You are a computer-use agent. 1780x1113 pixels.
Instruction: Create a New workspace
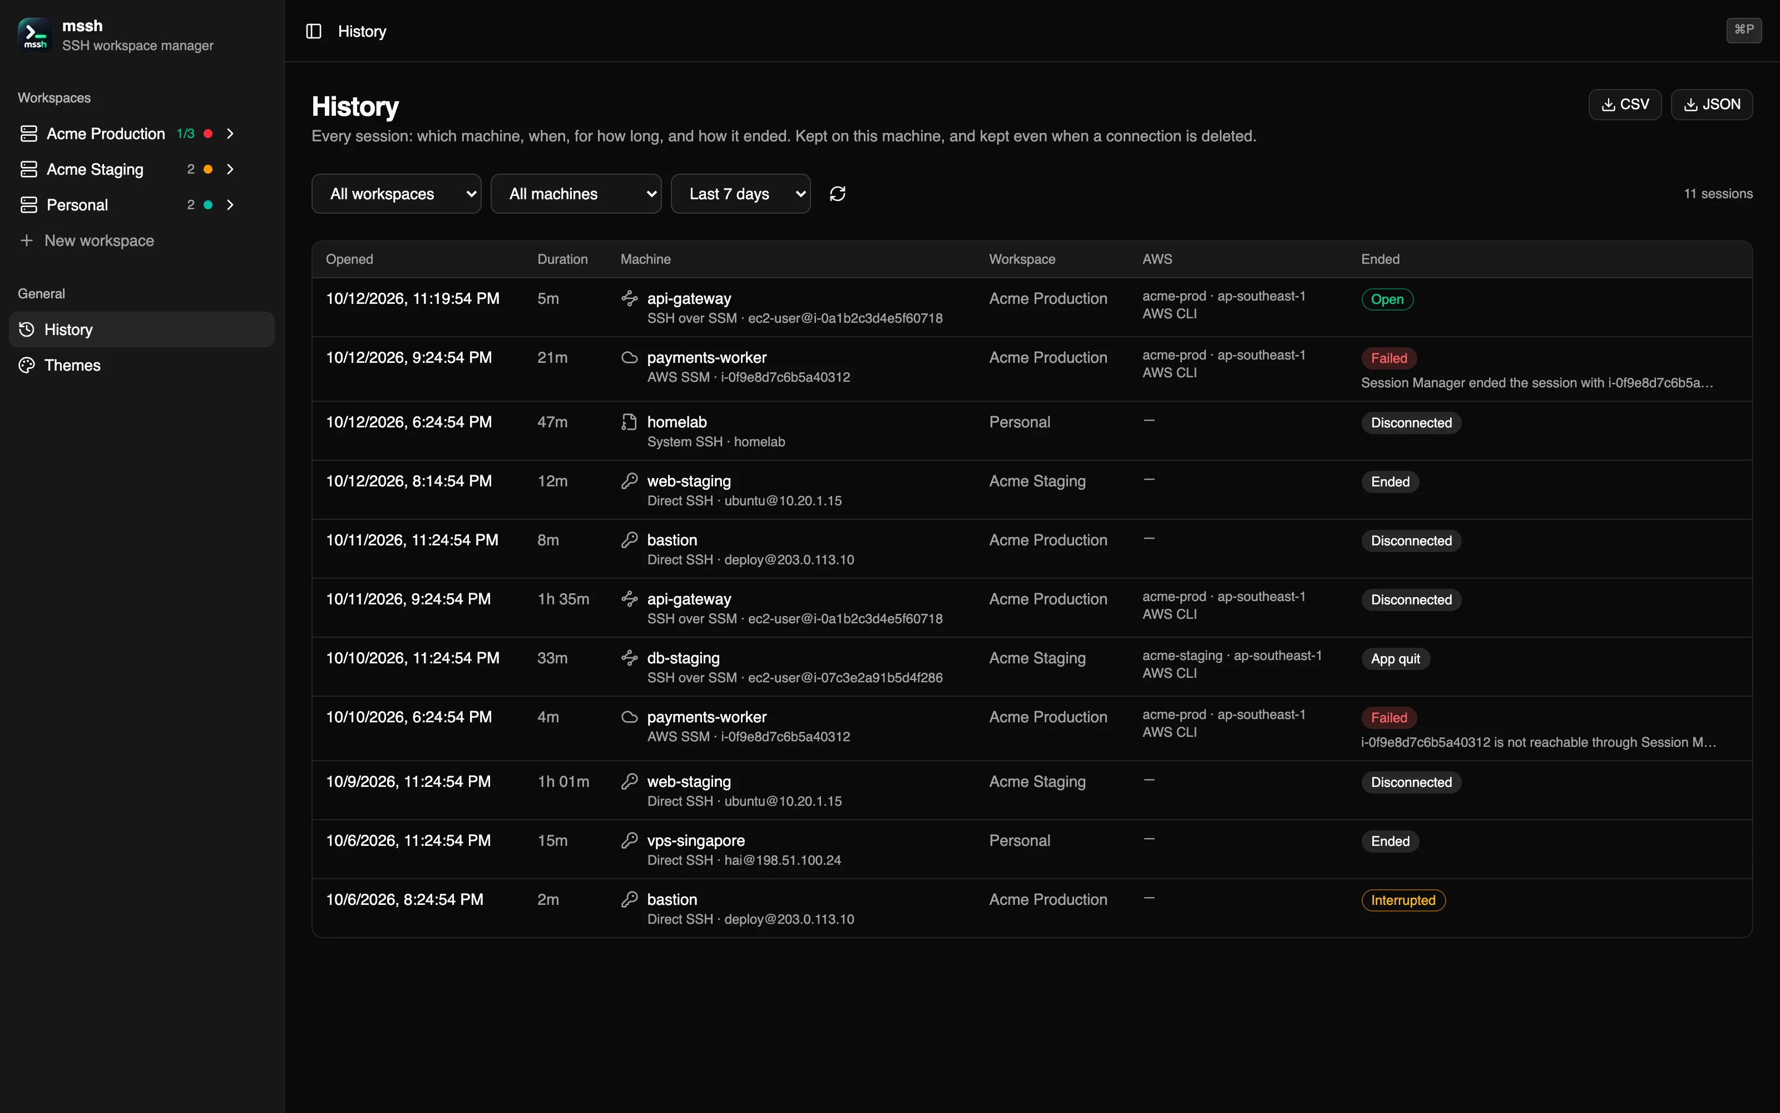[x=100, y=241]
